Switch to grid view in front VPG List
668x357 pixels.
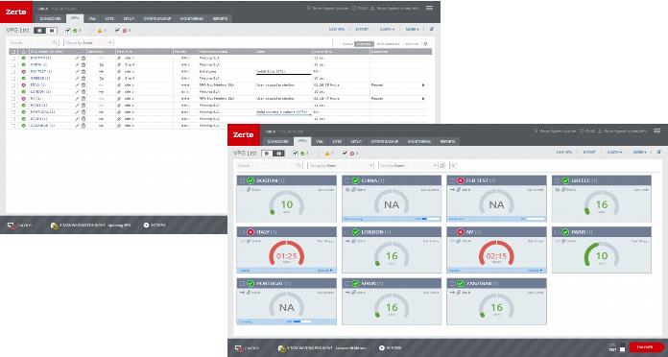point(278,153)
